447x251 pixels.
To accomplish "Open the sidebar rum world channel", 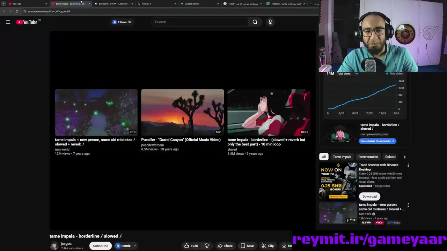I will pos(365,214).
